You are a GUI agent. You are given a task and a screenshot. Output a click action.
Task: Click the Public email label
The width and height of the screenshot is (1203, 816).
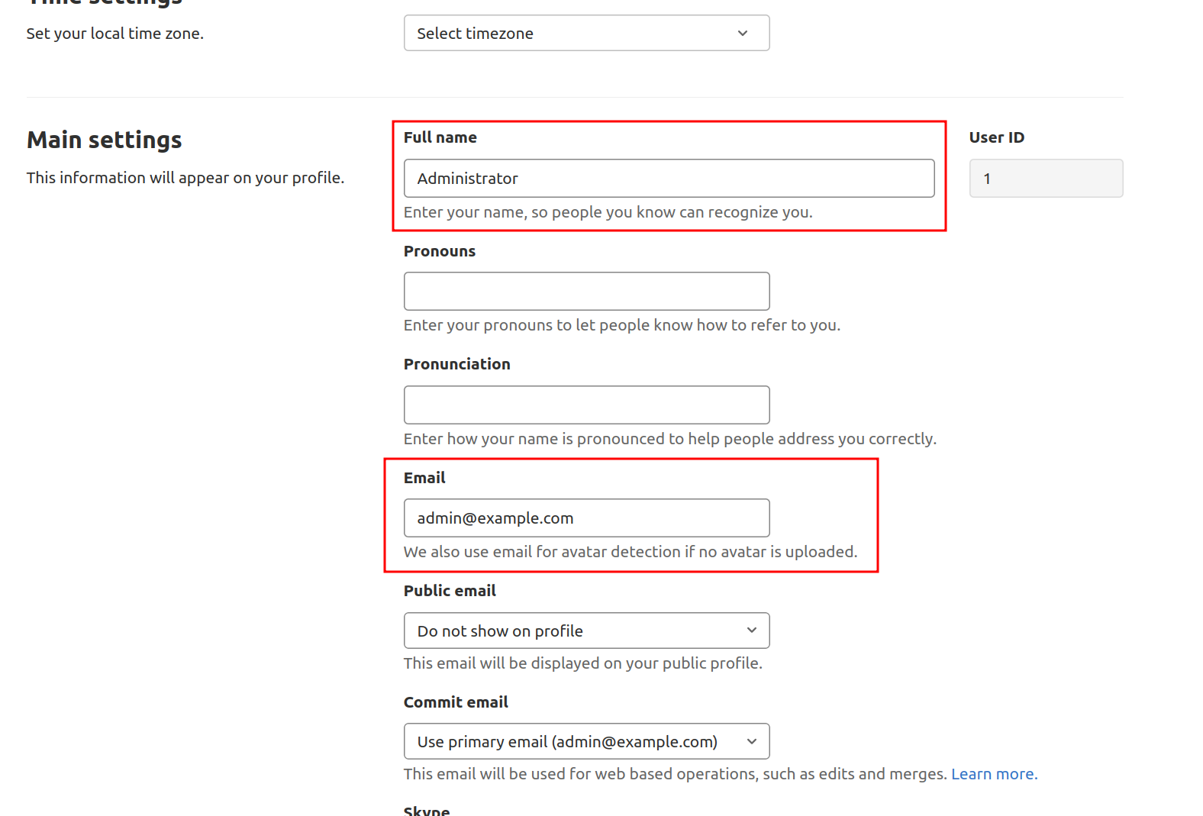click(450, 591)
